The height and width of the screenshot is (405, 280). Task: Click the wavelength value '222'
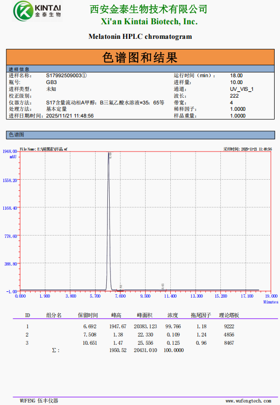234,96
